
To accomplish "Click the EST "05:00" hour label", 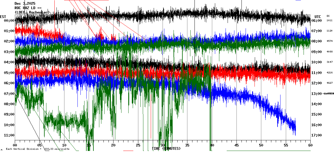I will pyautogui.click(x=9, y=73).
